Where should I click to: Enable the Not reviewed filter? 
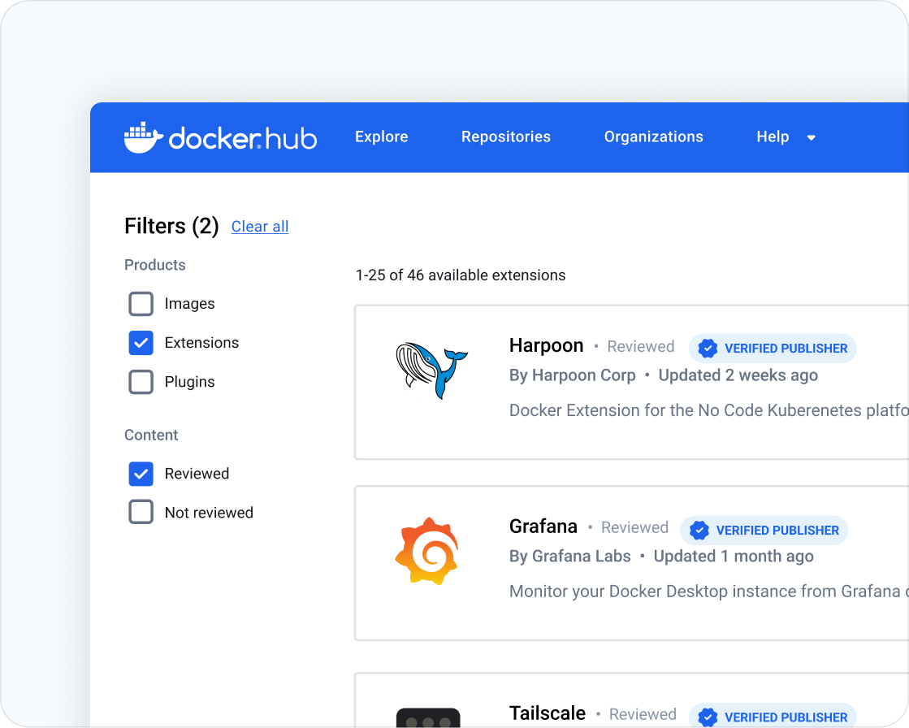coord(141,511)
